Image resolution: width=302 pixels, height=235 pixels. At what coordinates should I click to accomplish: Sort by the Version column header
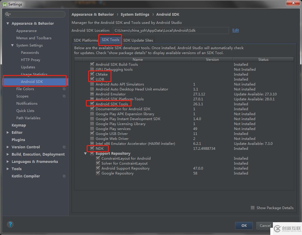212,59
